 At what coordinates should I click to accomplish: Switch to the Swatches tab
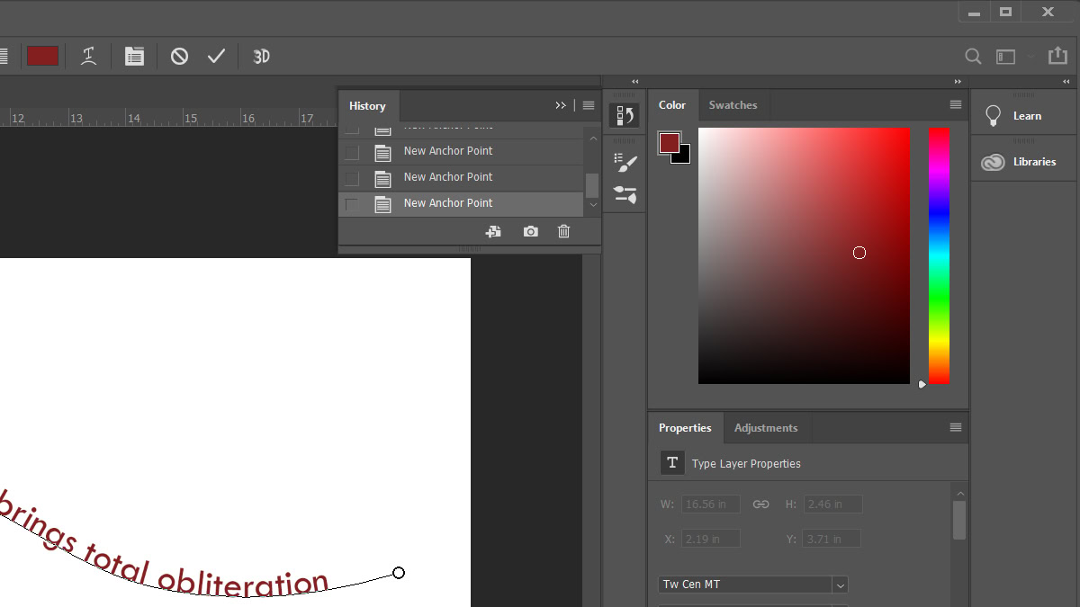click(x=733, y=105)
